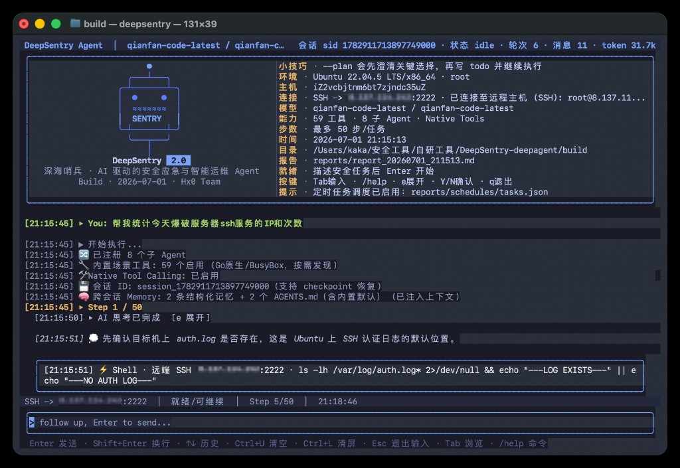680x468 pixels.
Task: Click the token 31.7k counter
Action: click(x=628, y=45)
